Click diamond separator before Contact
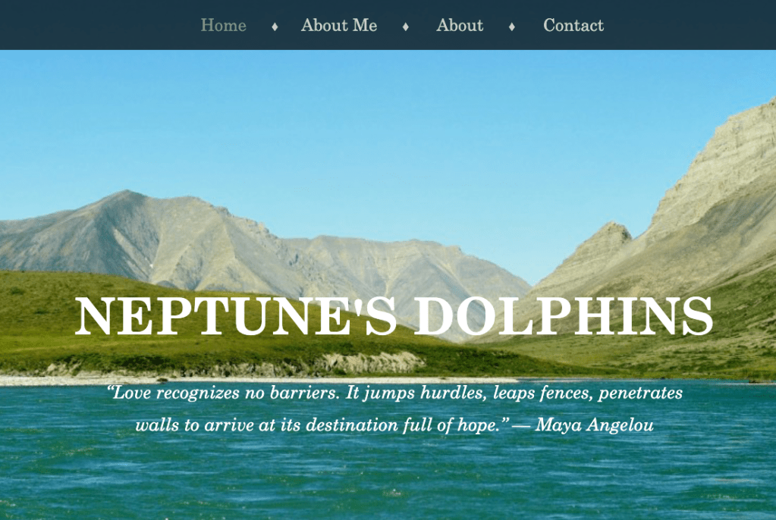 pyautogui.click(x=512, y=27)
